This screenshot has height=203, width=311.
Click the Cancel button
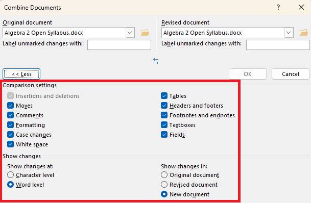291,74
